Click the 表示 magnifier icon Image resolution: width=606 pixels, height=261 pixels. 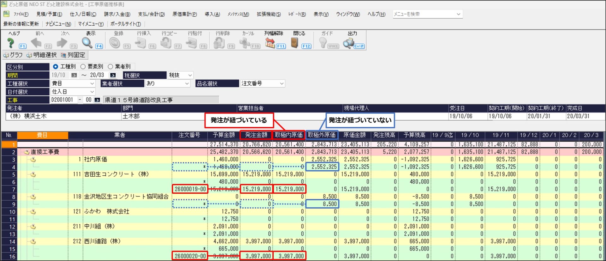[x=87, y=43]
